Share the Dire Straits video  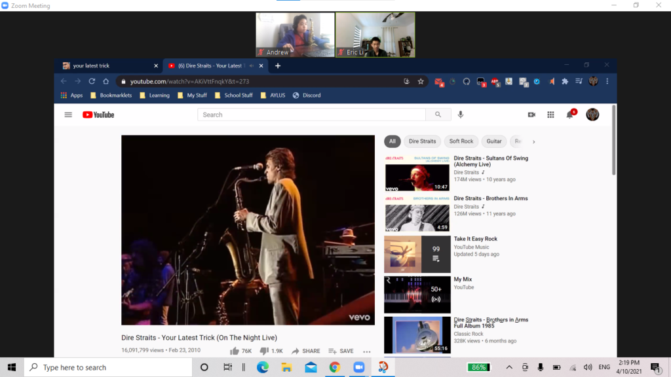pyautogui.click(x=305, y=351)
